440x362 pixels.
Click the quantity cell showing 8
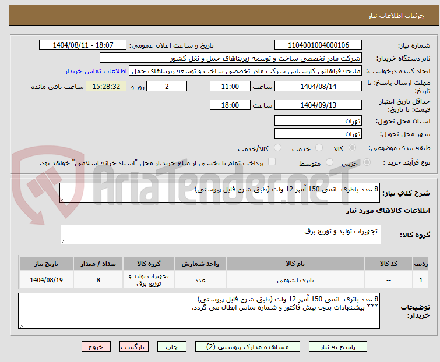coord(98,279)
